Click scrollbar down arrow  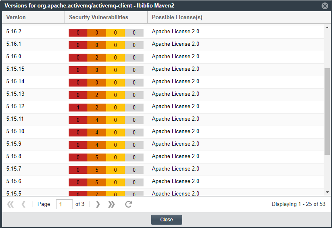coord(327,192)
